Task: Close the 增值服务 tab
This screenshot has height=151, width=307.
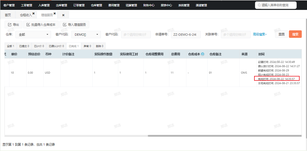Action: click(55, 14)
